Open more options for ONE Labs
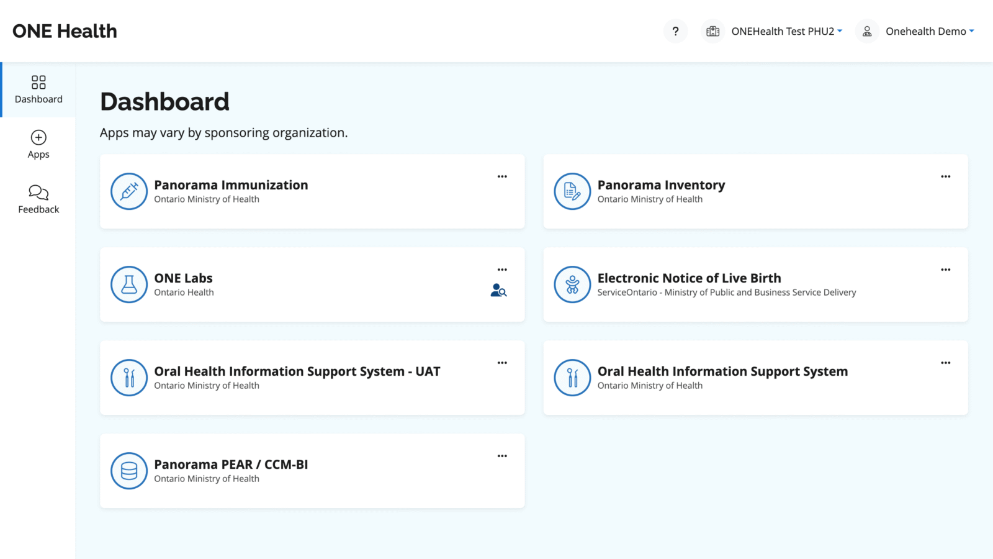 tap(502, 270)
